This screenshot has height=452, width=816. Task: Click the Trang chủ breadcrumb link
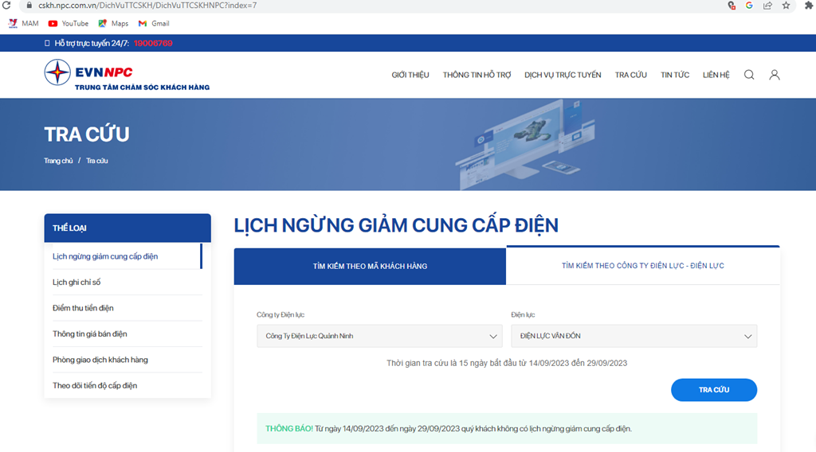[x=58, y=161]
